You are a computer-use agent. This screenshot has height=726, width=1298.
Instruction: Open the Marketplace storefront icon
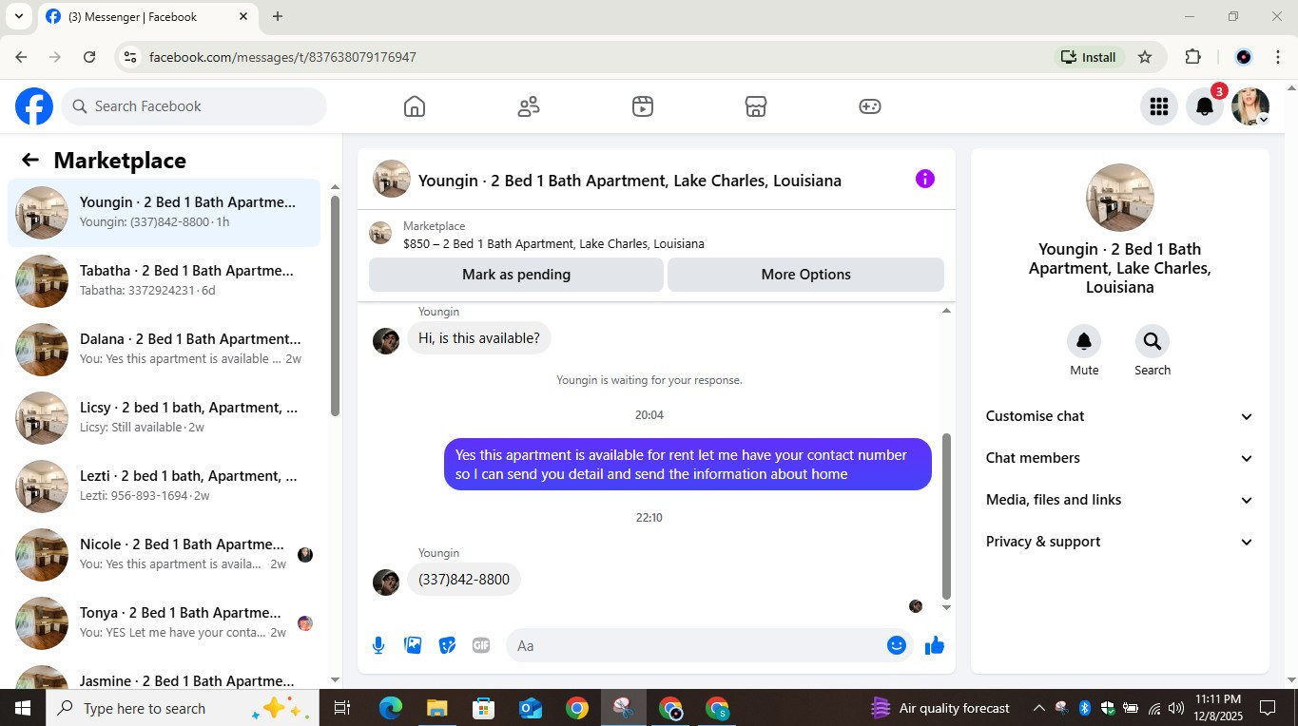coord(756,106)
